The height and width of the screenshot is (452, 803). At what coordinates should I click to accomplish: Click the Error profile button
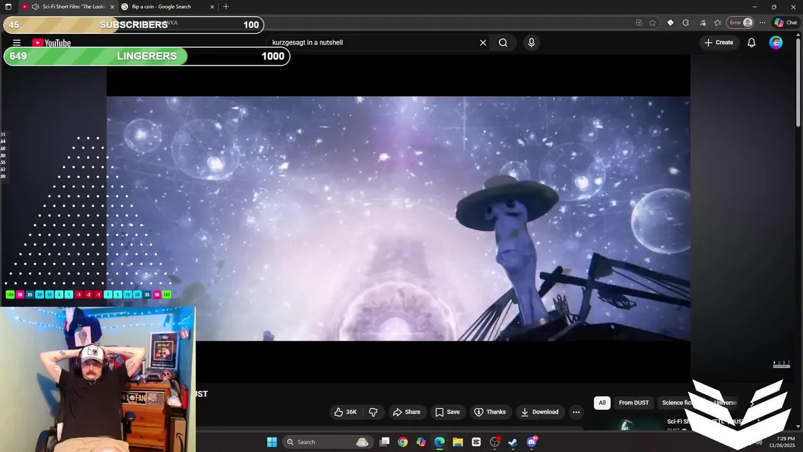(740, 23)
